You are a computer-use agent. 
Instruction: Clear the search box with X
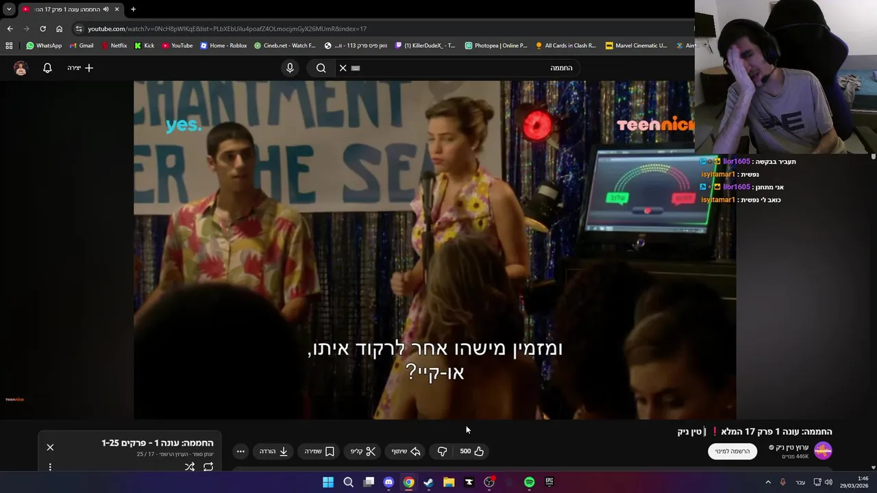point(343,68)
